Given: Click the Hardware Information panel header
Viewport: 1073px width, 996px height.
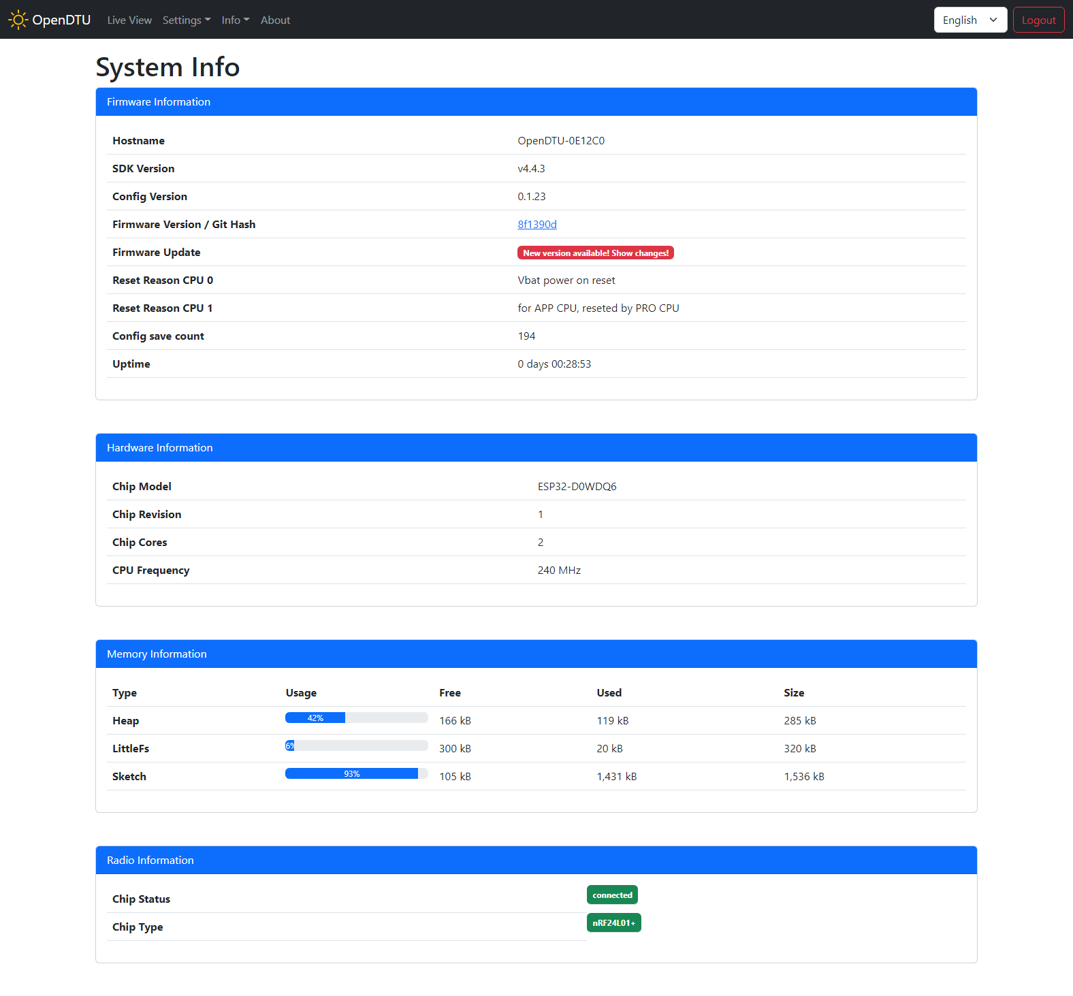Looking at the screenshot, I should [x=536, y=448].
